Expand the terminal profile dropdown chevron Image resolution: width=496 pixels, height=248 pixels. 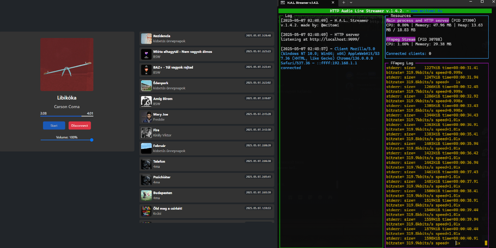click(351, 3)
